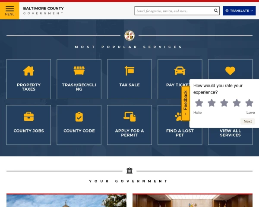
Task: Open the hamburger Menu button
Action: pyautogui.click(x=9, y=10)
